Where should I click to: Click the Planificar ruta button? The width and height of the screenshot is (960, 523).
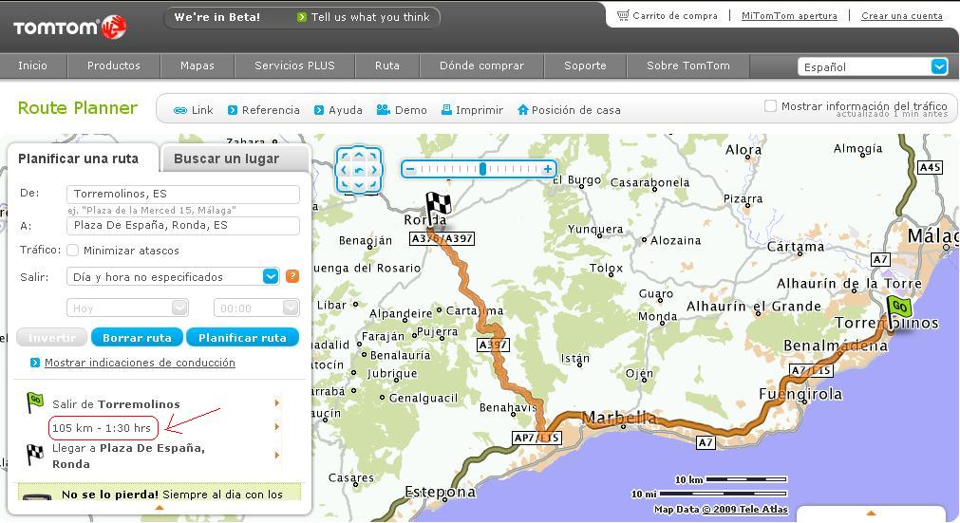(242, 338)
